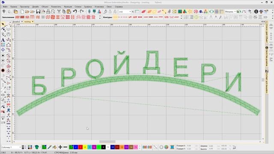Screen dimensions: 274x154
Task: Close the nesting document tab
Action: [33, 22]
